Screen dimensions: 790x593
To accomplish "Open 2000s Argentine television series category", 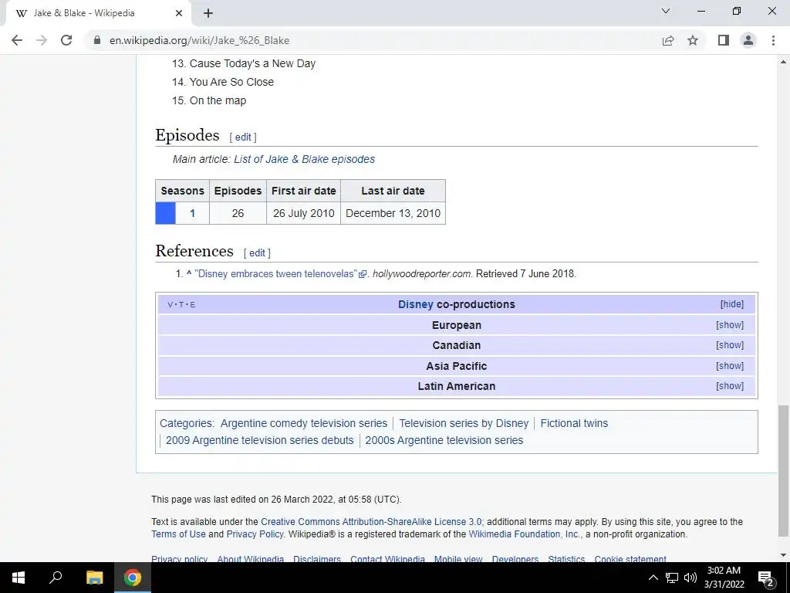I will (444, 441).
